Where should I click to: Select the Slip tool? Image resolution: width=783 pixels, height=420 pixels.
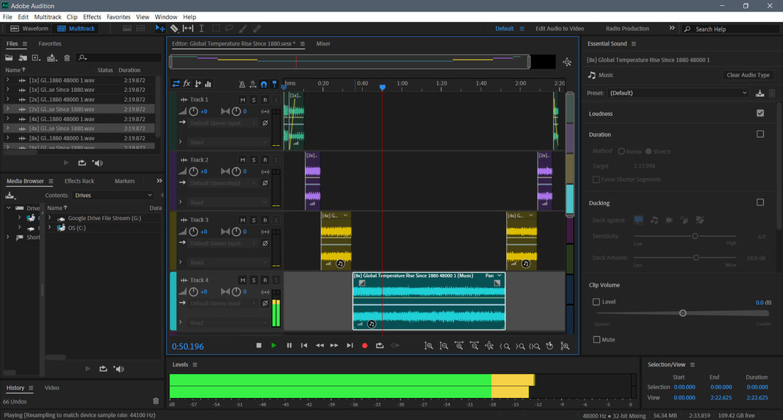[188, 28]
